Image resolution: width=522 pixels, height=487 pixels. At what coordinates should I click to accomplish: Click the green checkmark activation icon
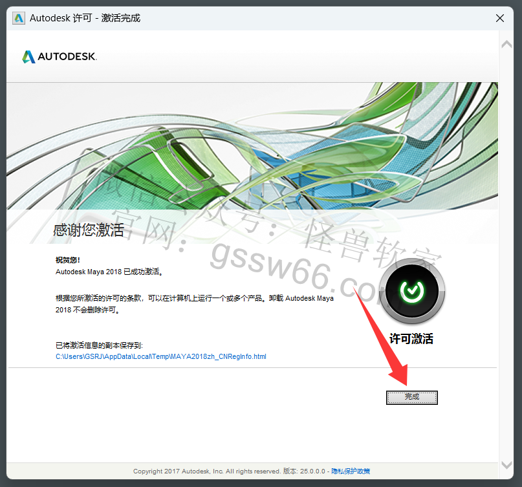[x=412, y=291]
